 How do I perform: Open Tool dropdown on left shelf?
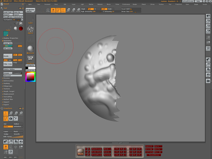30,23
